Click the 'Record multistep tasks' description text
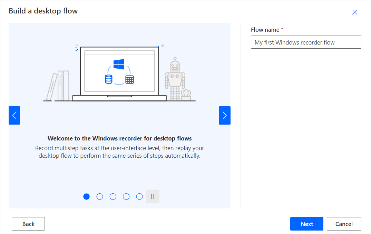 point(119,152)
